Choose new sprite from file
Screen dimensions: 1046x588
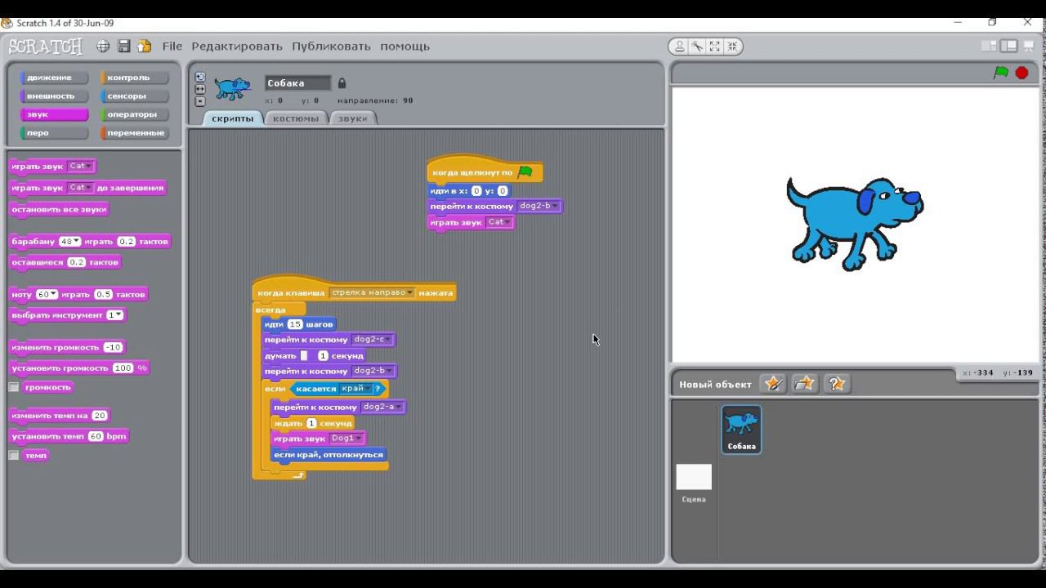805,384
